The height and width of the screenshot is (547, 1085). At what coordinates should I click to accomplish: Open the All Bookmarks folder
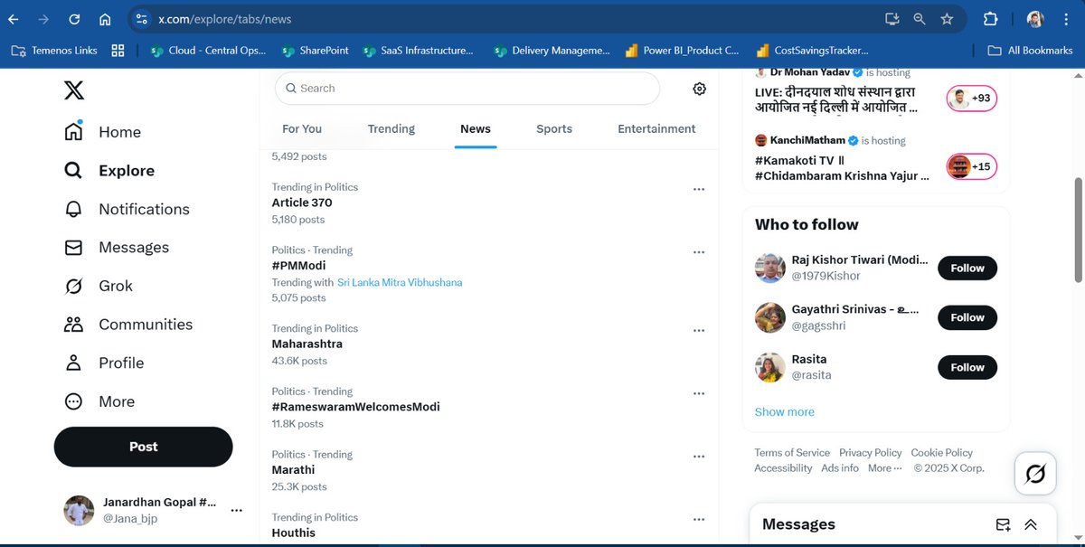[1030, 51]
